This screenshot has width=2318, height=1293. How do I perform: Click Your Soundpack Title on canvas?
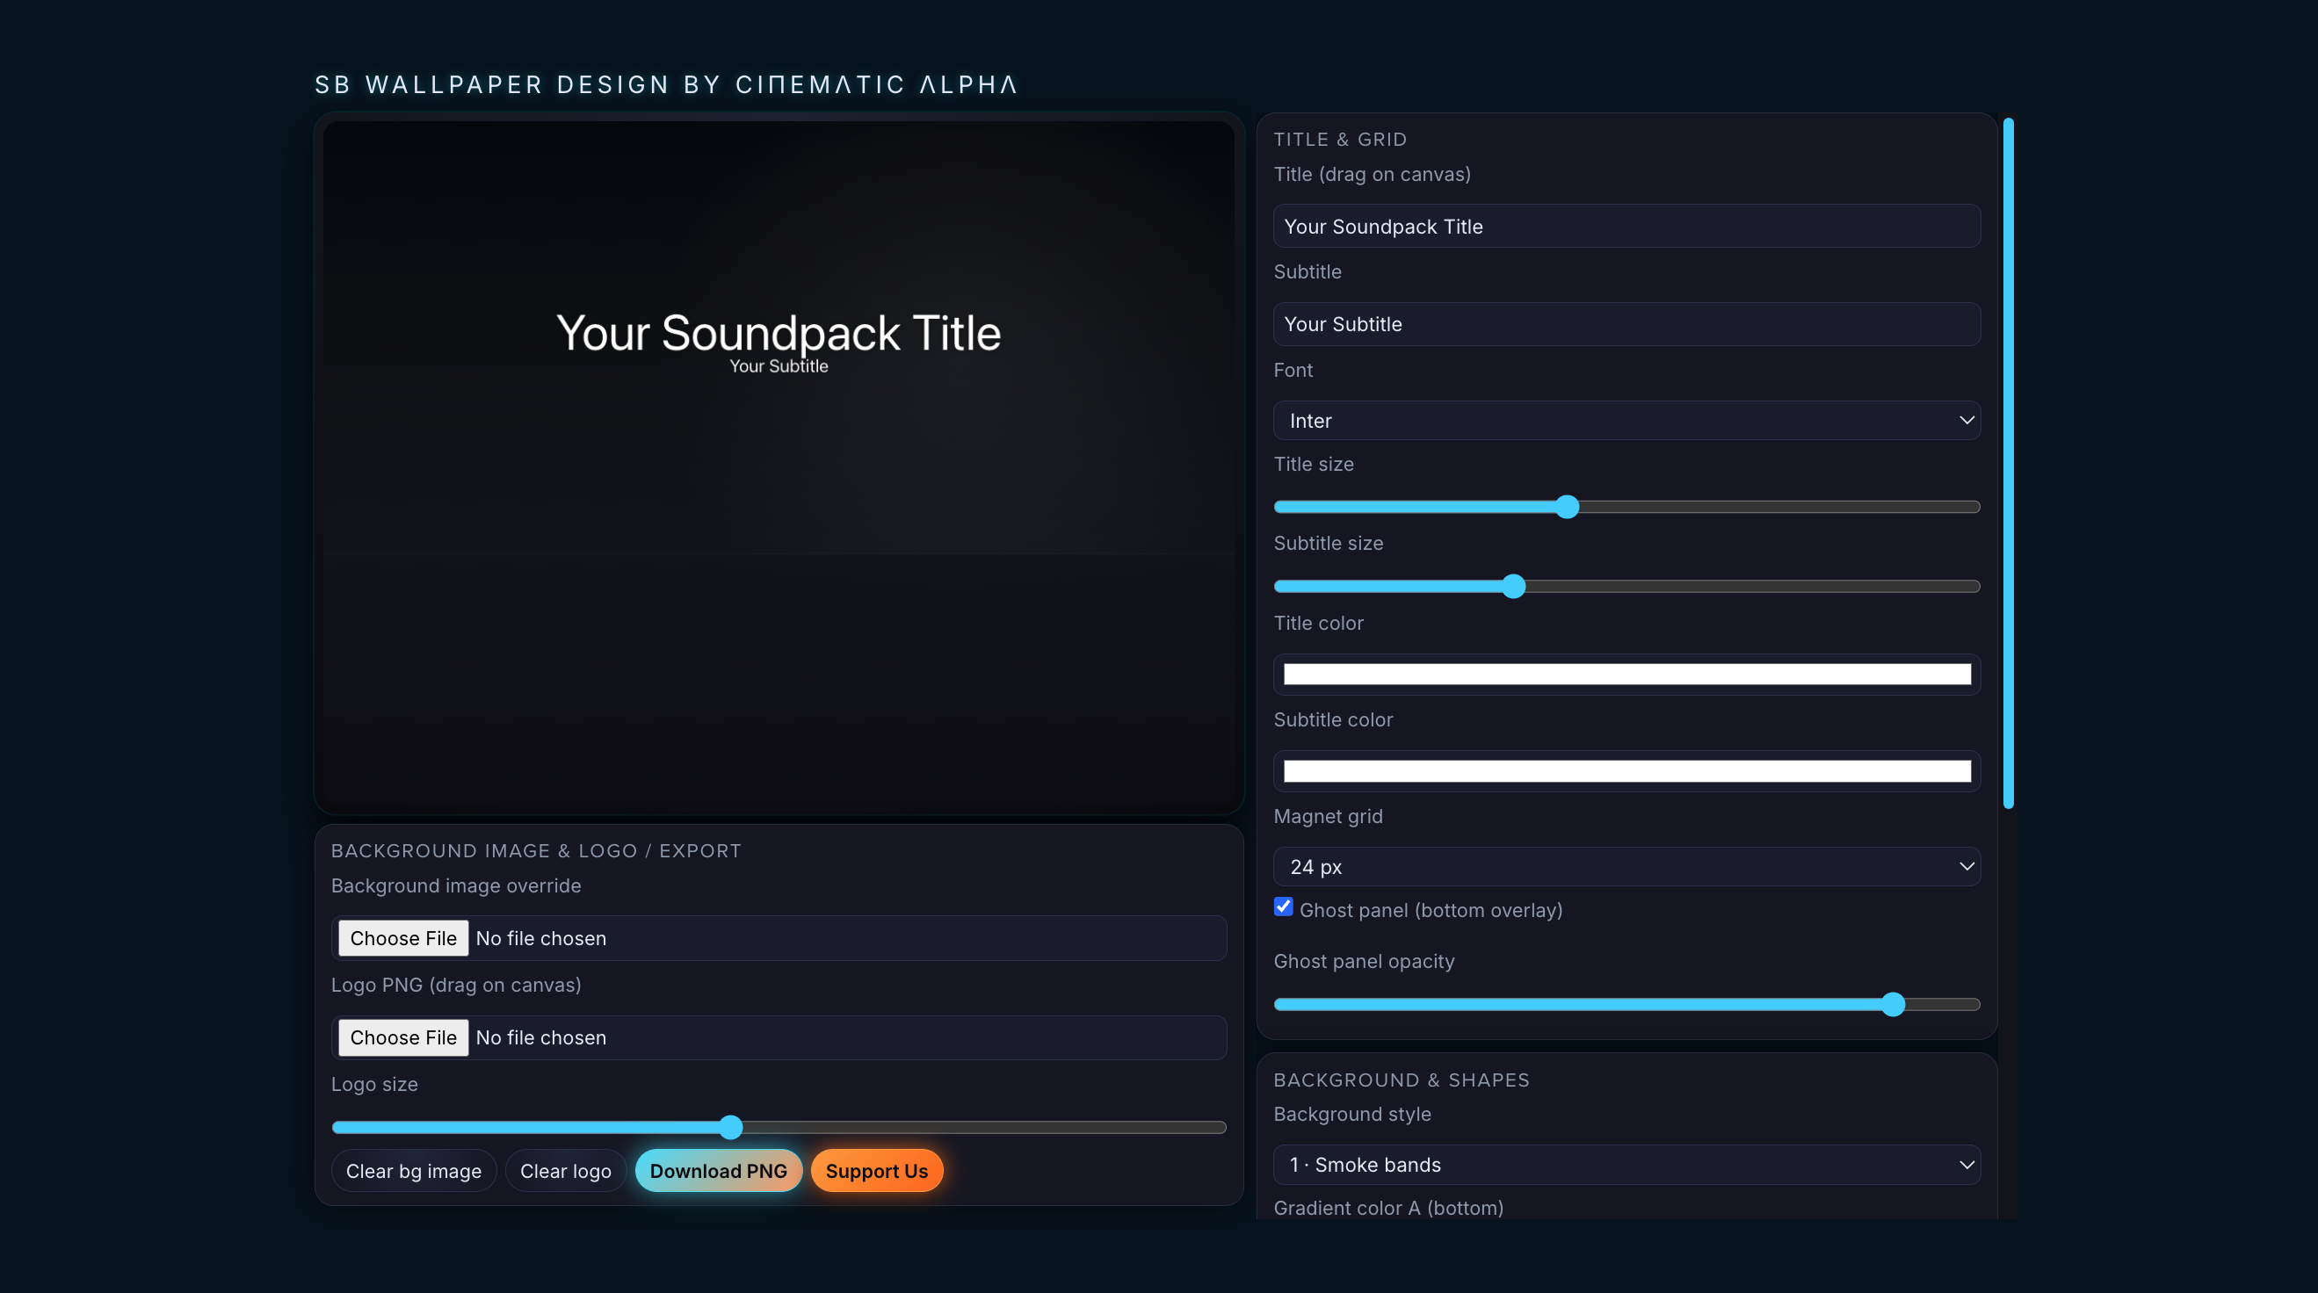(779, 333)
